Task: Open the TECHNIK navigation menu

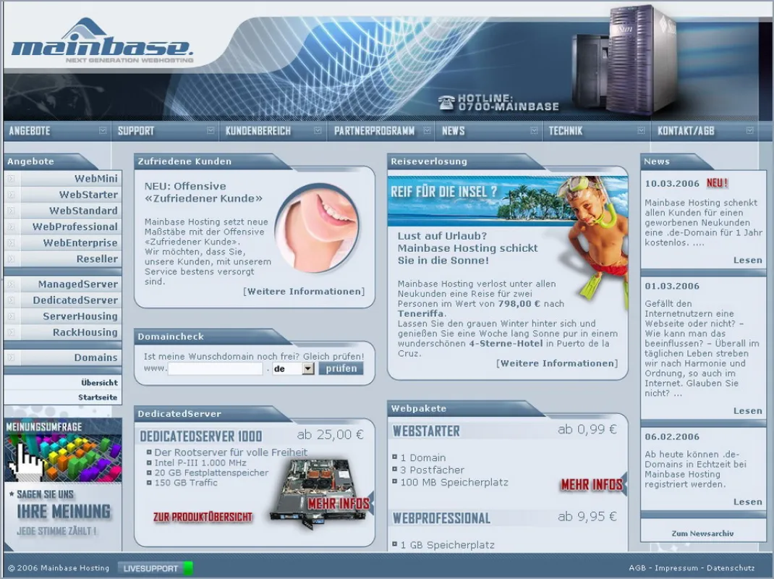Action: [x=566, y=131]
